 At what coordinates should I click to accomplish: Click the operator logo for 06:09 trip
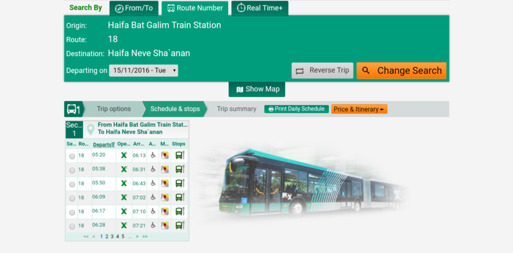point(124,197)
